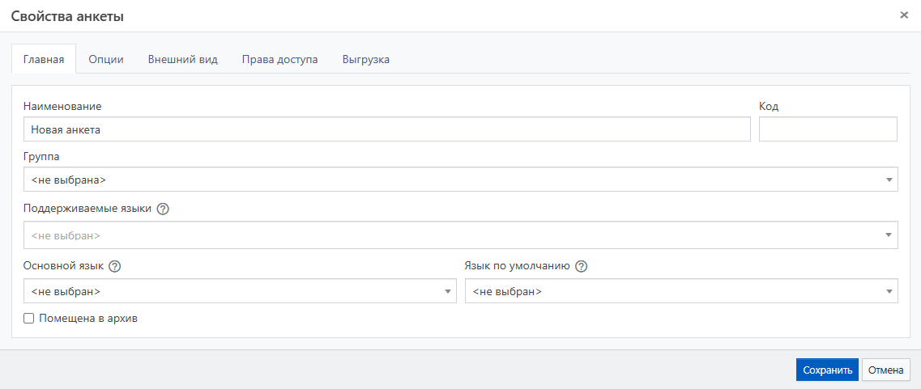
Task: Open the Язык по умолчанию dropdown
Action: [x=681, y=291]
